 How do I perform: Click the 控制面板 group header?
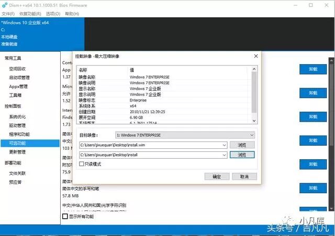click(13, 106)
